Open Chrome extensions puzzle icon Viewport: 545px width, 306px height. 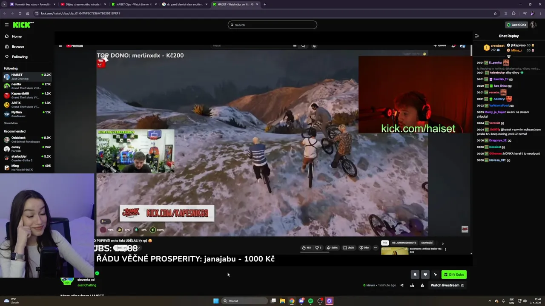(513, 13)
